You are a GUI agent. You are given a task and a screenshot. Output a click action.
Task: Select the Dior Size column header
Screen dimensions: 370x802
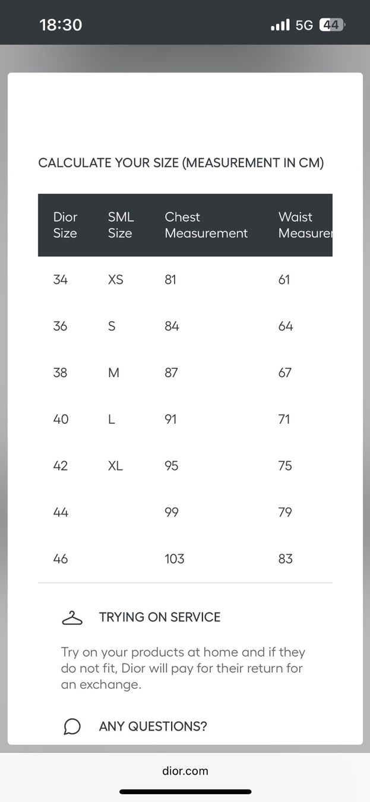click(65, 225)
